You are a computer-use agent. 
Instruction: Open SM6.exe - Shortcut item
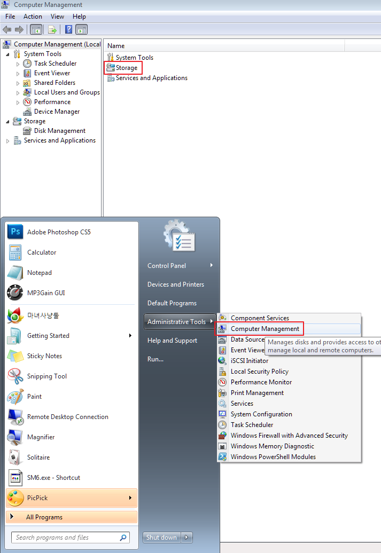click(72, 478)
